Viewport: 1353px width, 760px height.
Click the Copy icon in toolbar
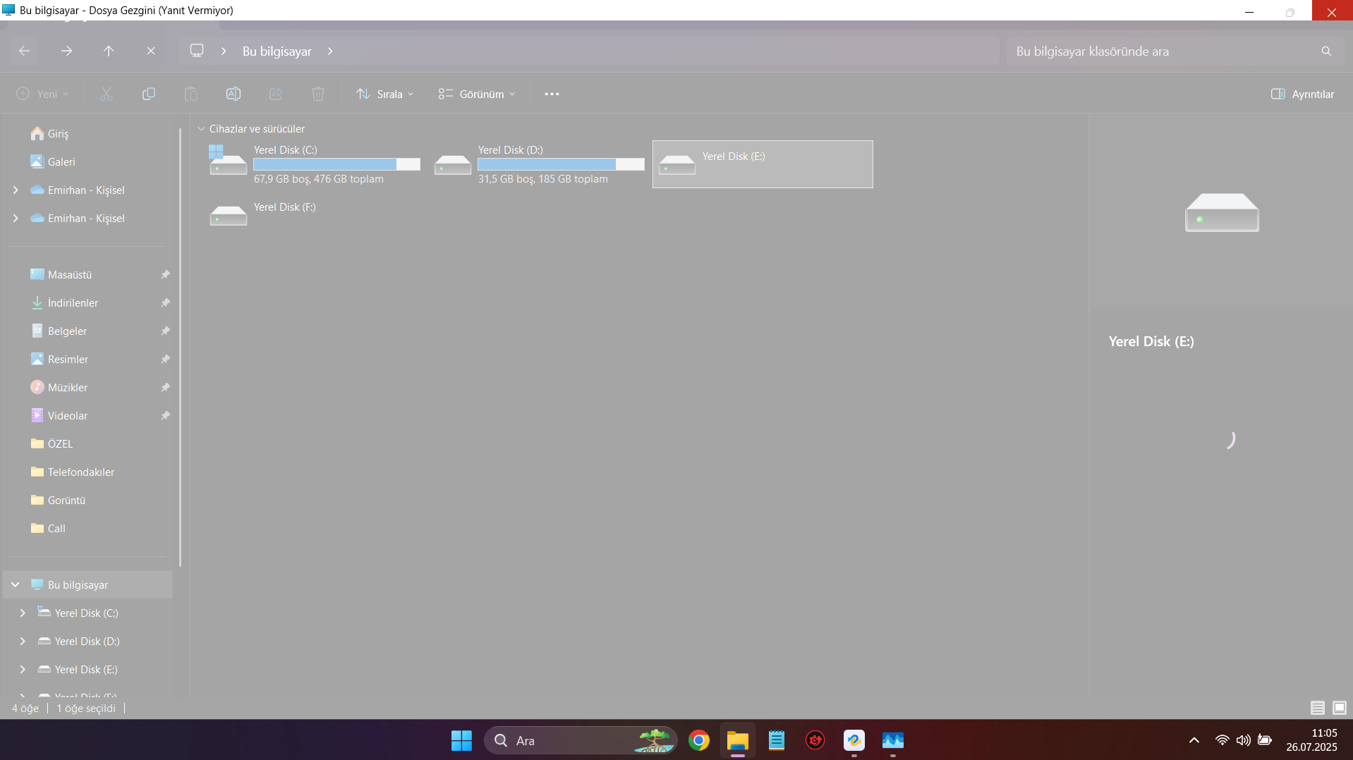tap(149, 94)
